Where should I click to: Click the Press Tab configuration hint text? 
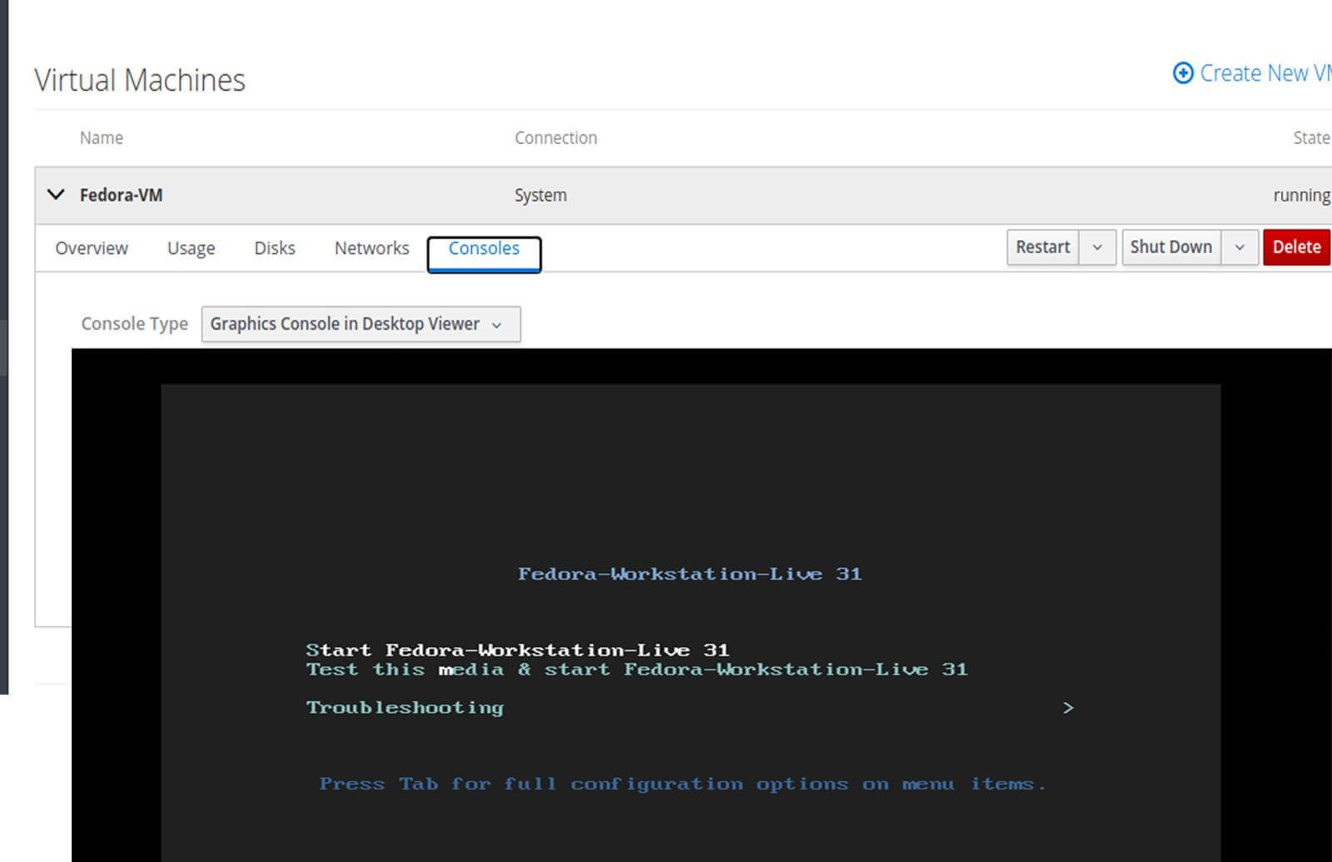pos(683,784)
